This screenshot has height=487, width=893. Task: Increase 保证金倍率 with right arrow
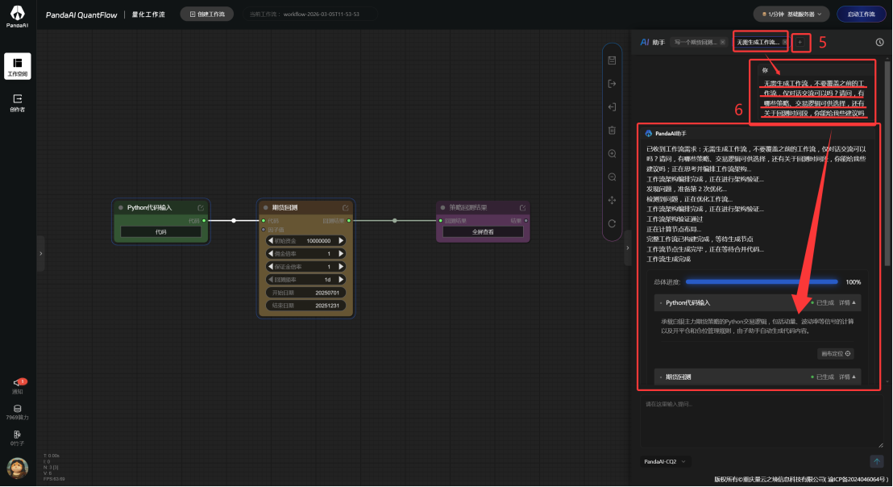click(341, 267)
